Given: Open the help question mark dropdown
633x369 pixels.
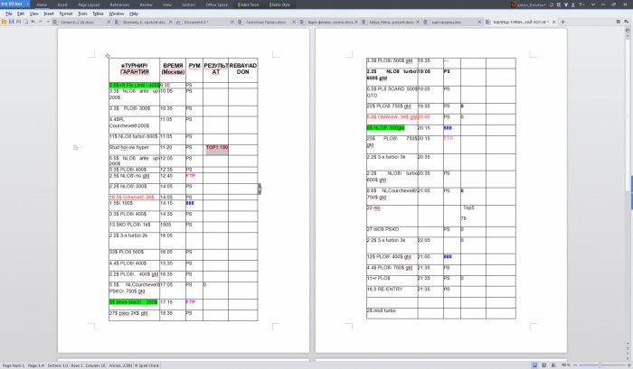Looking at the screenshot, I should [x=581, y=5].
